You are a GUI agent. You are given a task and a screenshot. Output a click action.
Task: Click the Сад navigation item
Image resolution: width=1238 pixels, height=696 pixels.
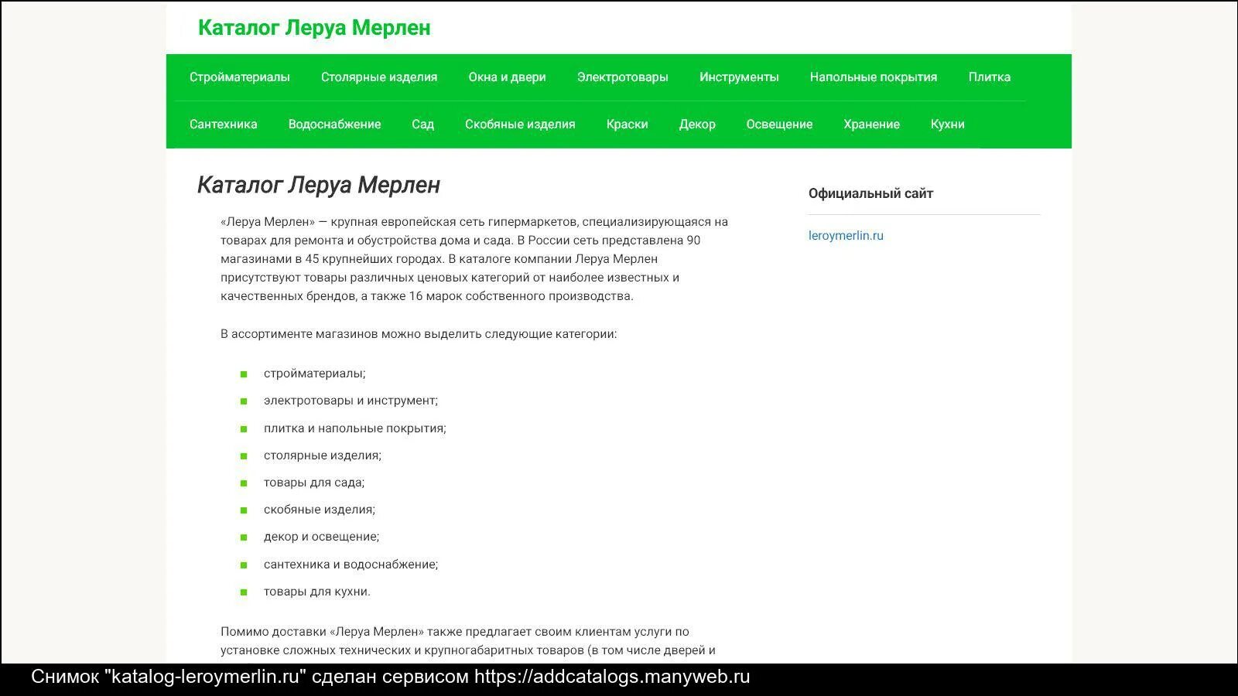pyautogui.click(x=422, y=125)
